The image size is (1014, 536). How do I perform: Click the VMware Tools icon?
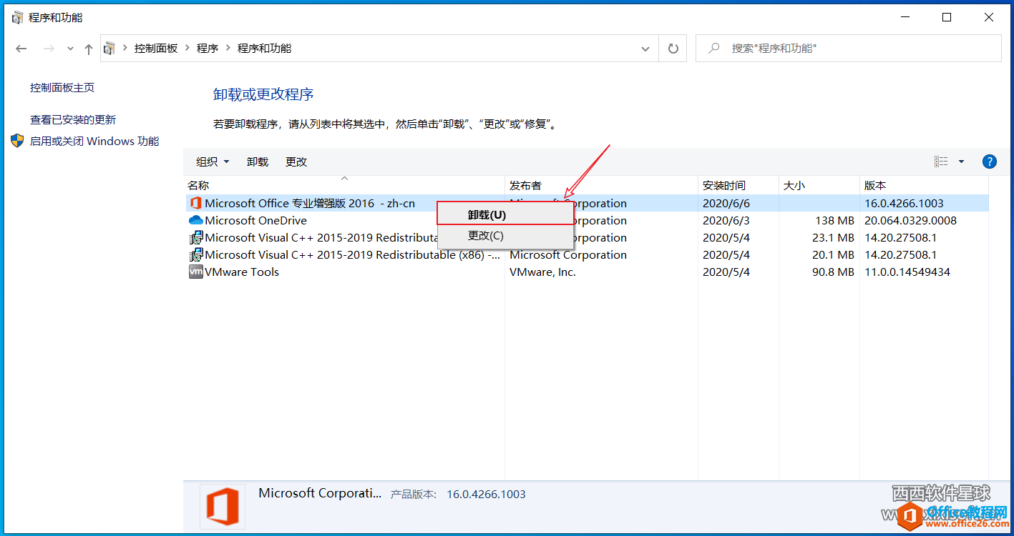tap(195, 272)
